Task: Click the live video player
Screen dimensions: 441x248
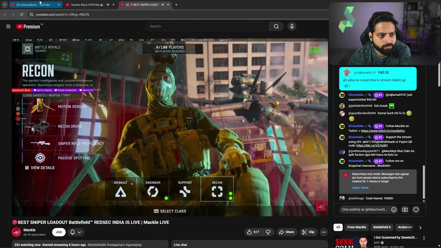Action: [170, 127]
